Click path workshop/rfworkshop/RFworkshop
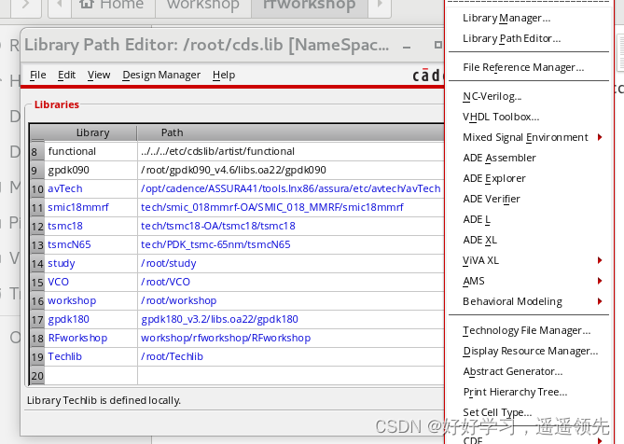This screenshot has width=624, height=444. 290,339
